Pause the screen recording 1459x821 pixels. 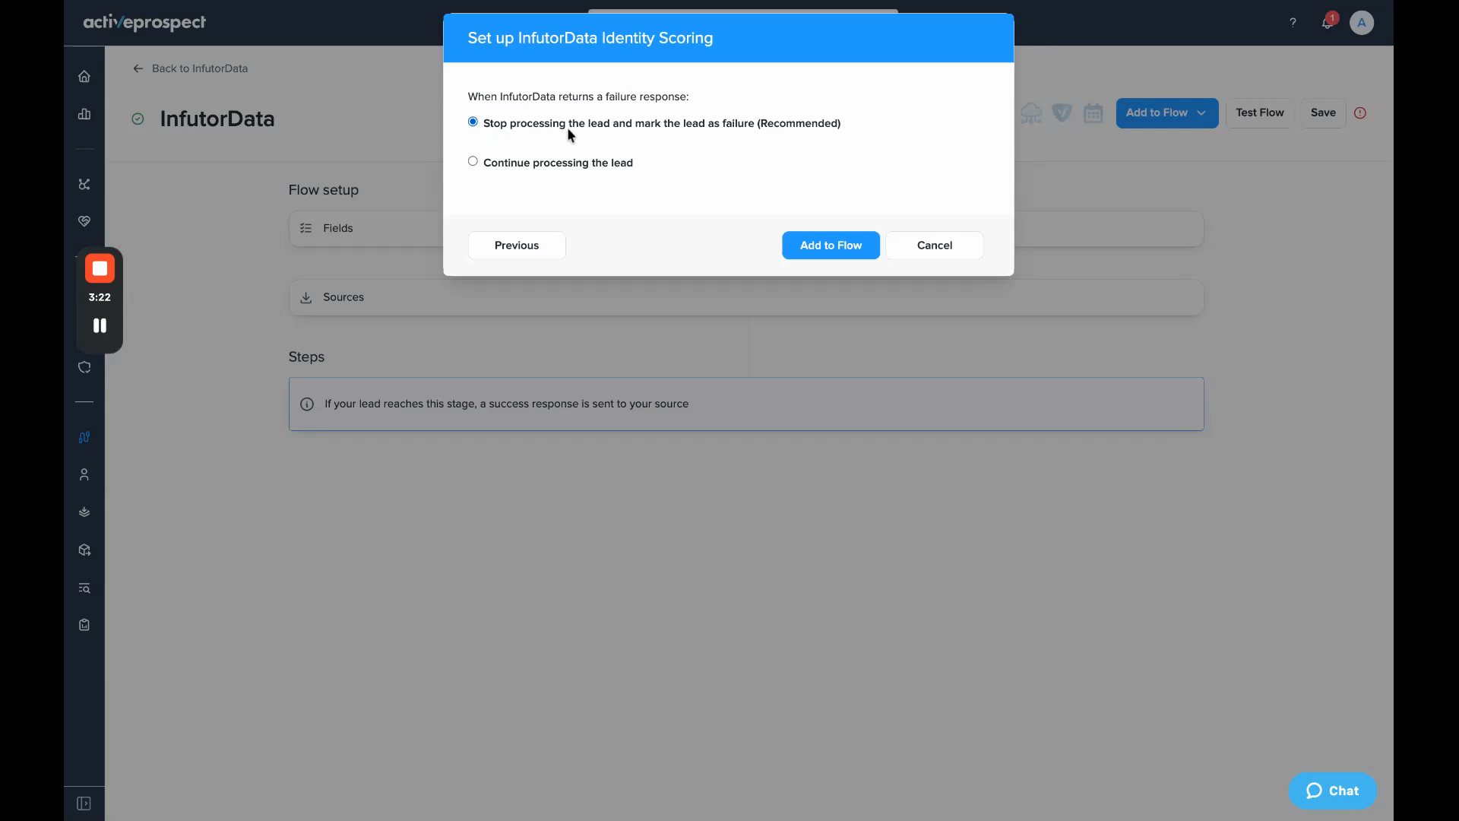(x=100, y=325)
